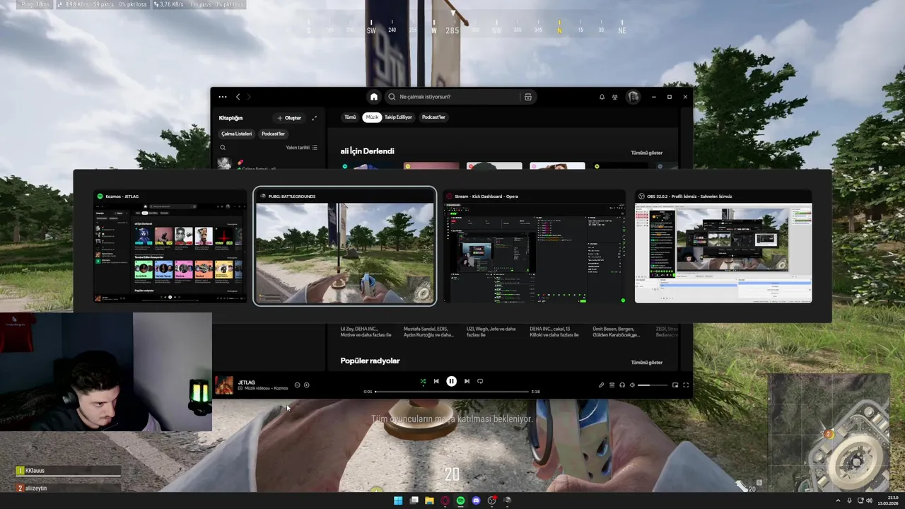
Task: Open Task View on the taskbar
Action: [414, 501]
